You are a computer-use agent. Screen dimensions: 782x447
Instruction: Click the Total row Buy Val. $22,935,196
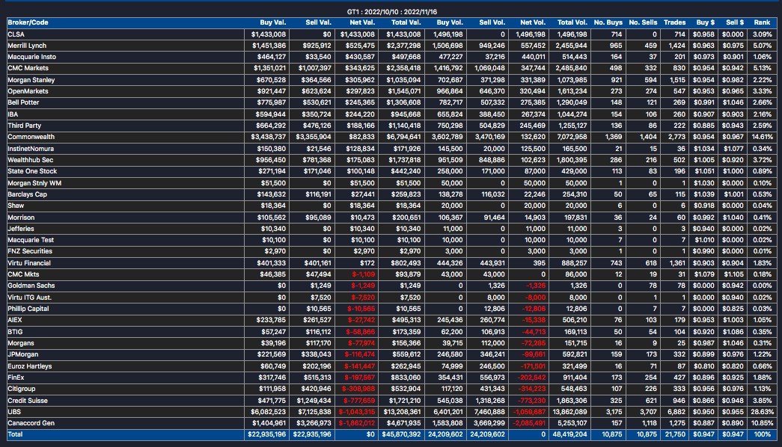(267, 434)
